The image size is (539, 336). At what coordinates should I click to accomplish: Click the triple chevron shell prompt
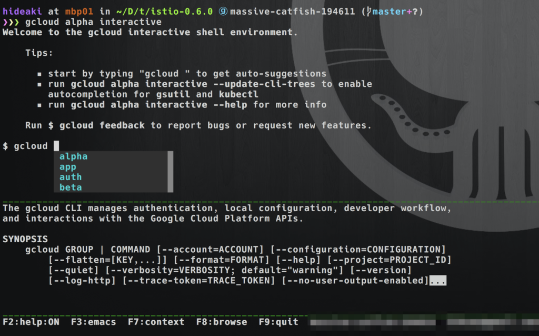click(11, 22)
